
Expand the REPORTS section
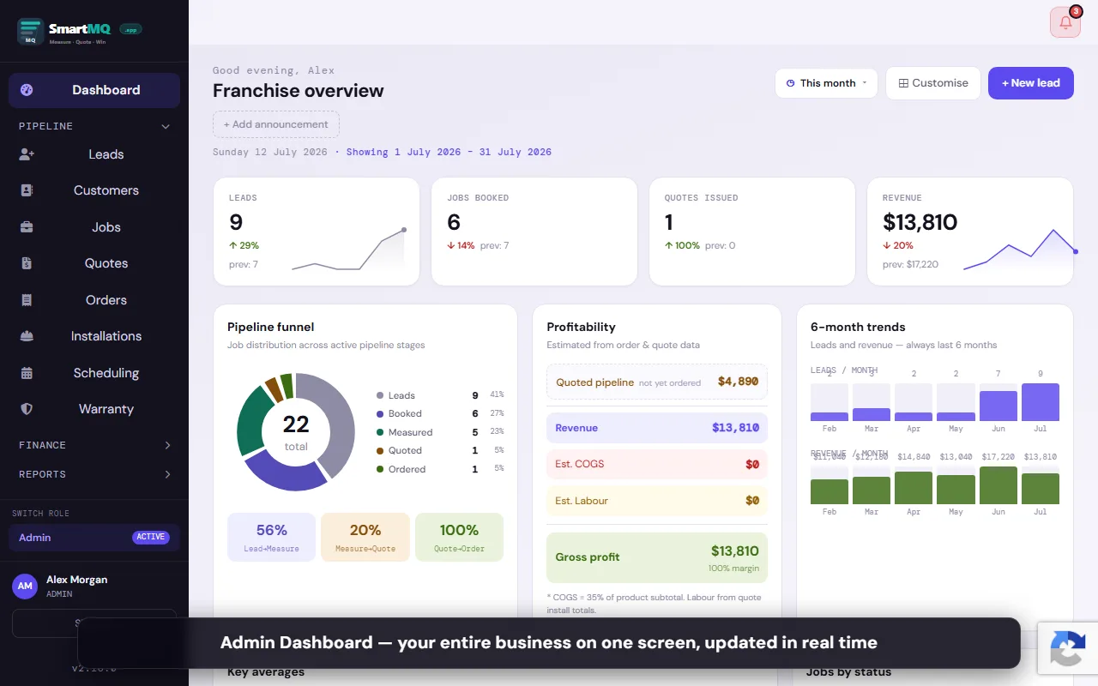pos(94,474)
